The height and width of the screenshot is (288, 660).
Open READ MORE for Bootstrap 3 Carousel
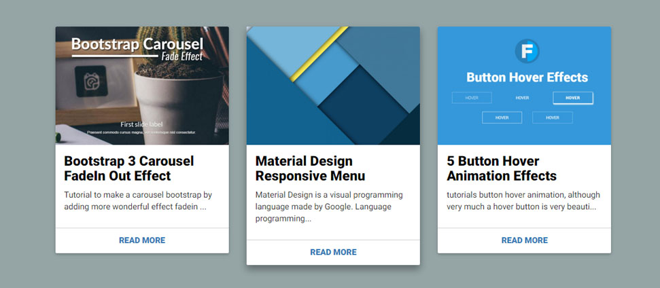(142, 240)
